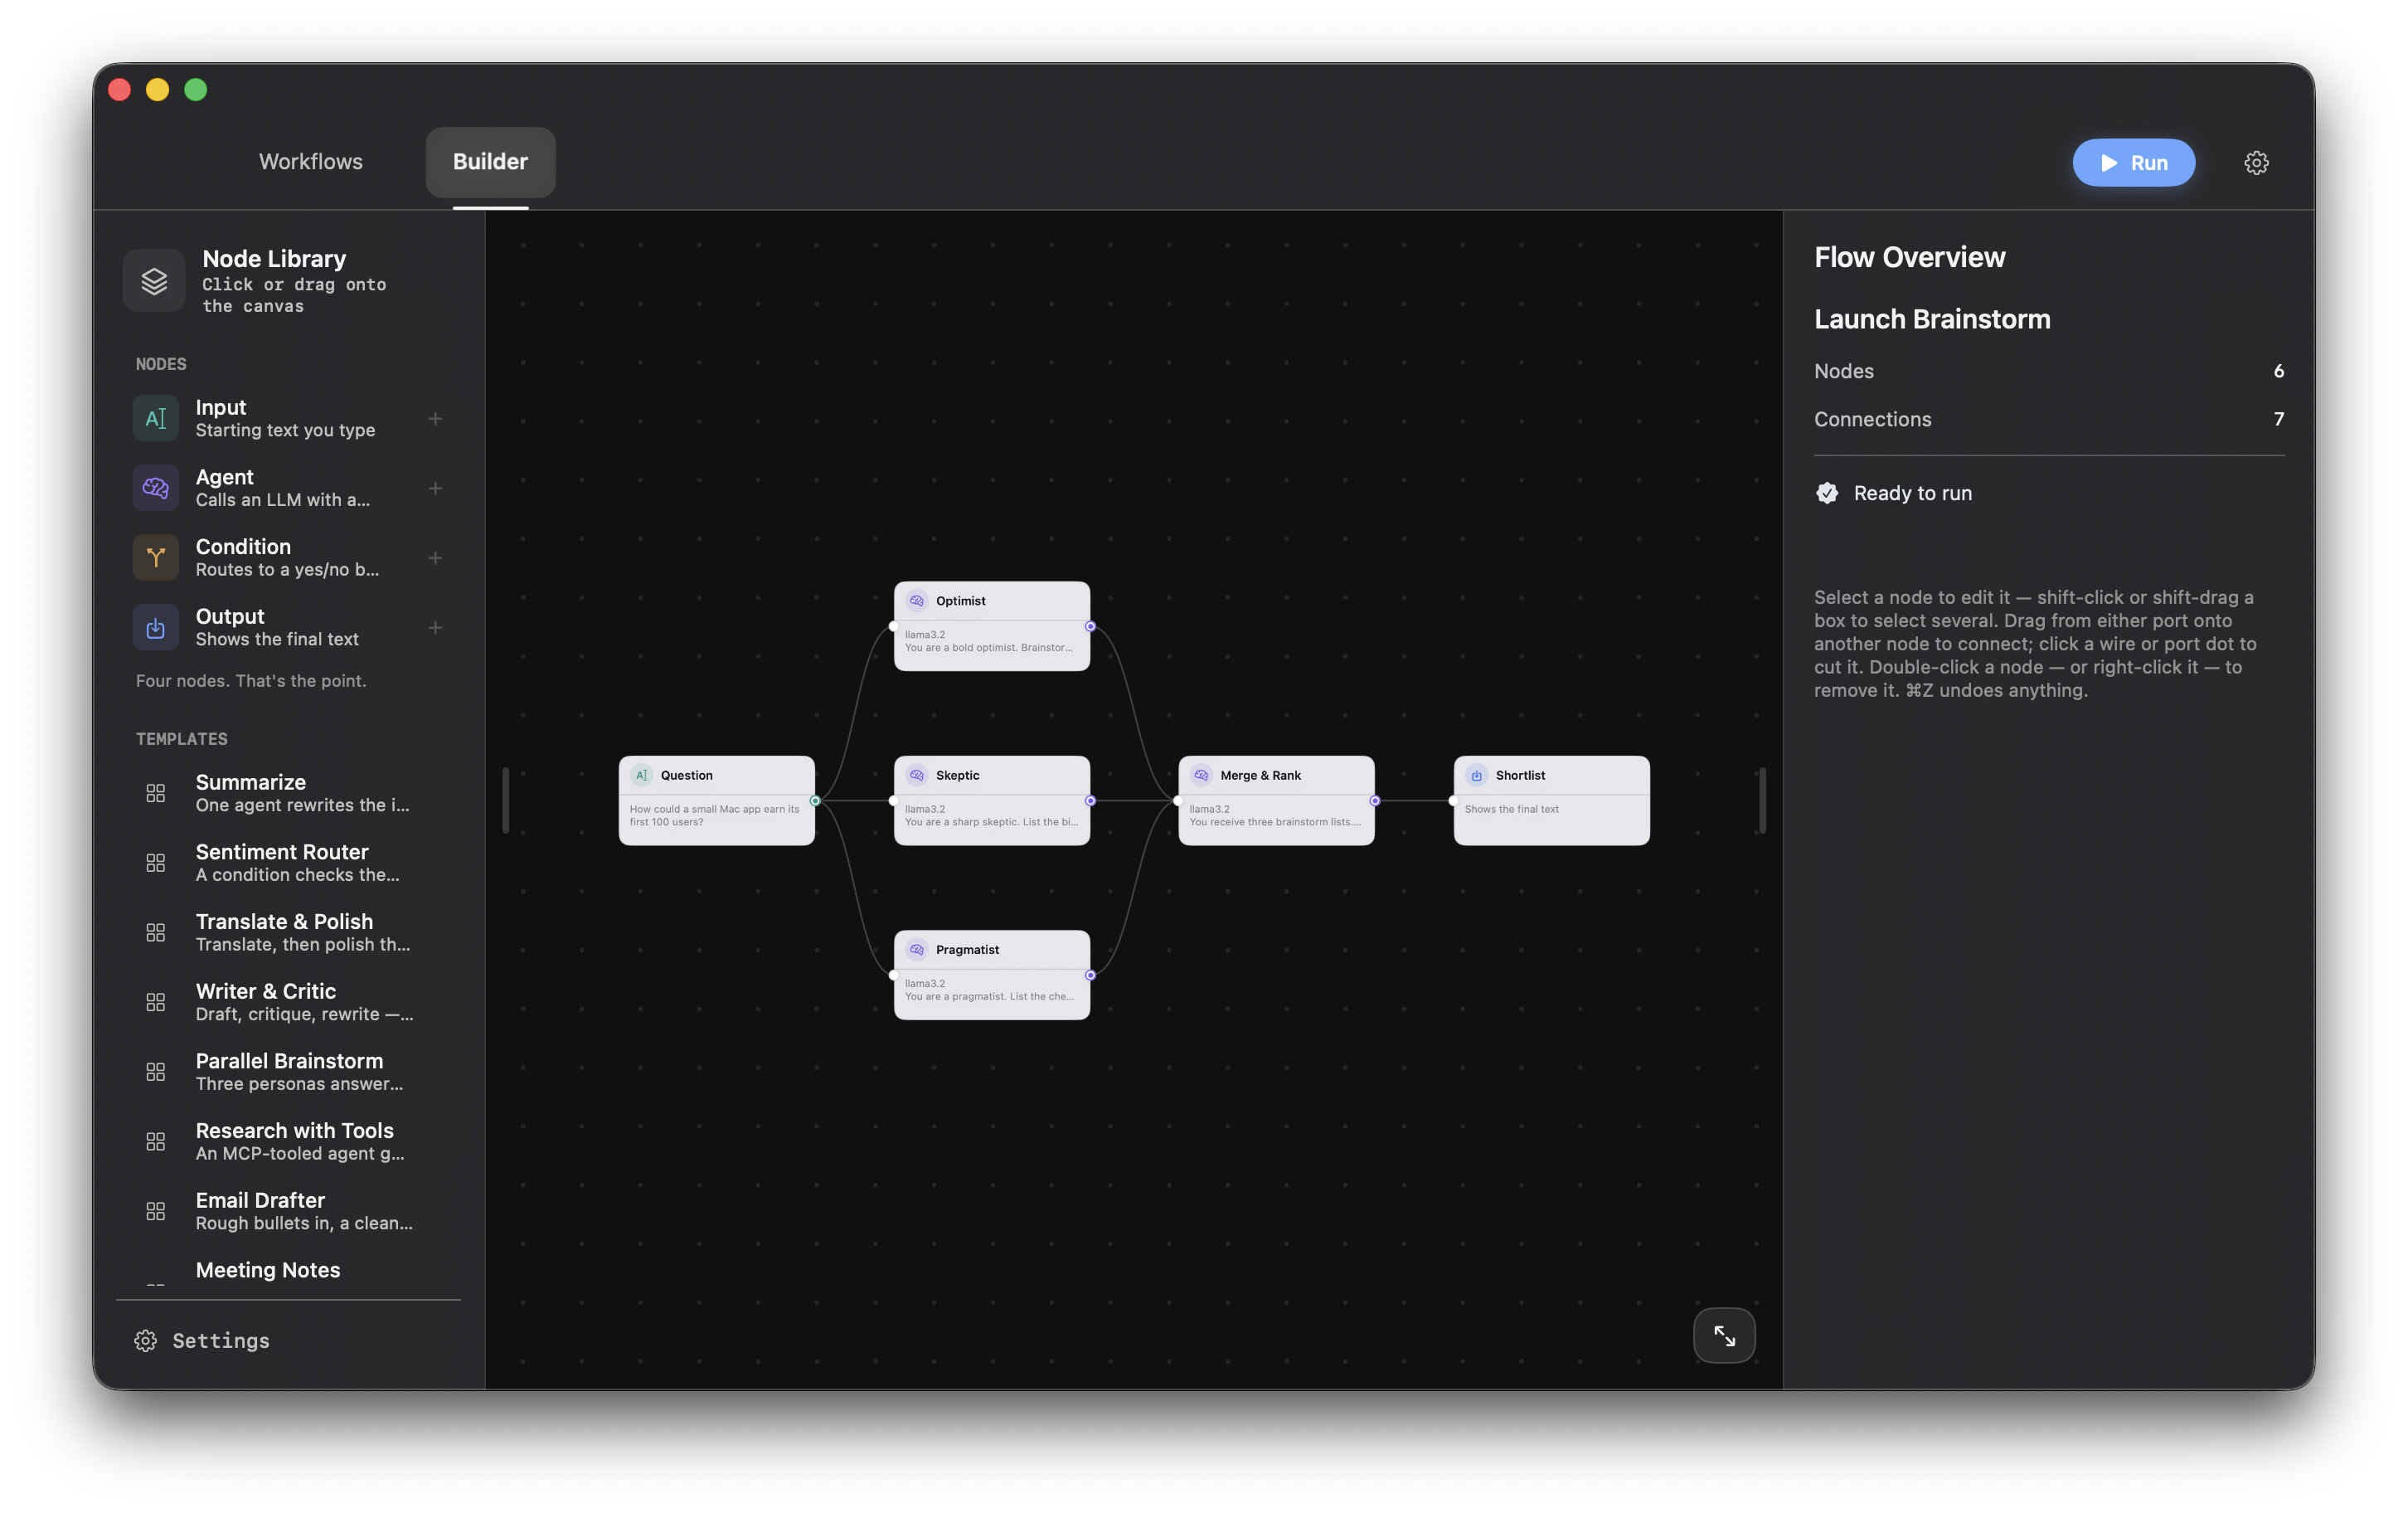Screen dimensions: 2408x1513
Task: Select the Builder tab
Action: pyautogui.click(x=490, y=162)
